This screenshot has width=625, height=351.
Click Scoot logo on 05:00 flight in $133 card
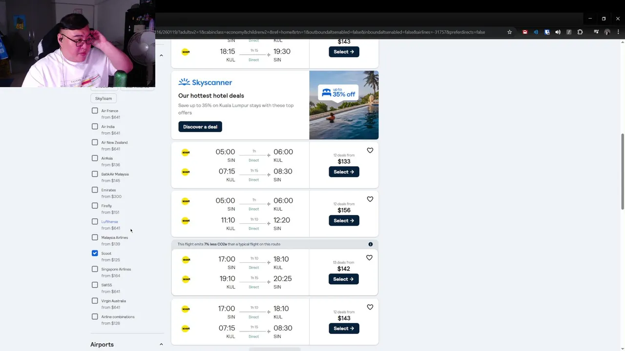coord(186,152)
